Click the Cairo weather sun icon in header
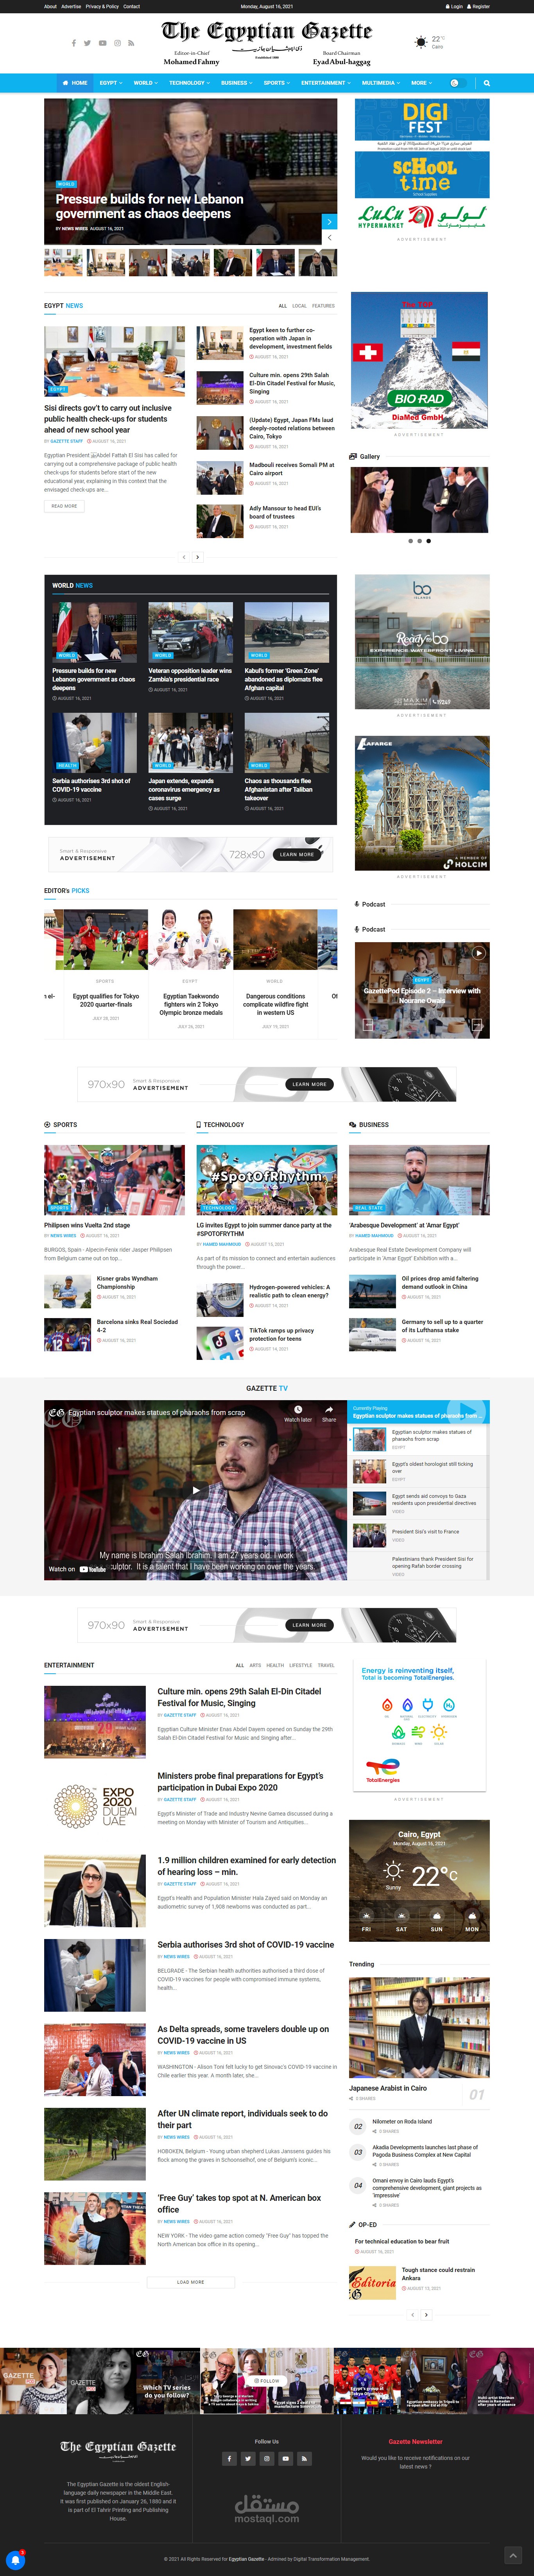This screenshot has height=2576, width=534. click(x=421, y=42)
